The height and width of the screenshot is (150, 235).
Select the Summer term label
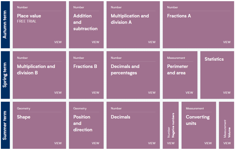tap(5, 125)
